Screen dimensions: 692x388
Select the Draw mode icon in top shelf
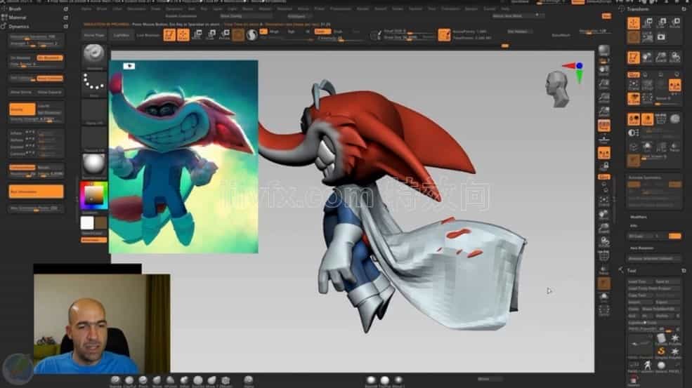(183, 35)
